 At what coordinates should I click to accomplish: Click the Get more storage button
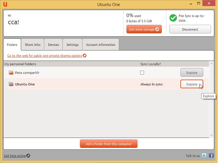144,29
